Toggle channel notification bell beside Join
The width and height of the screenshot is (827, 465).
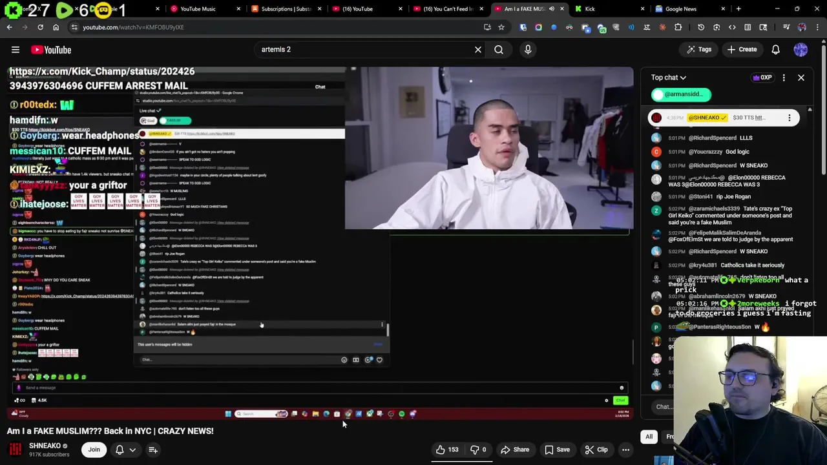[x=120, y=449]
